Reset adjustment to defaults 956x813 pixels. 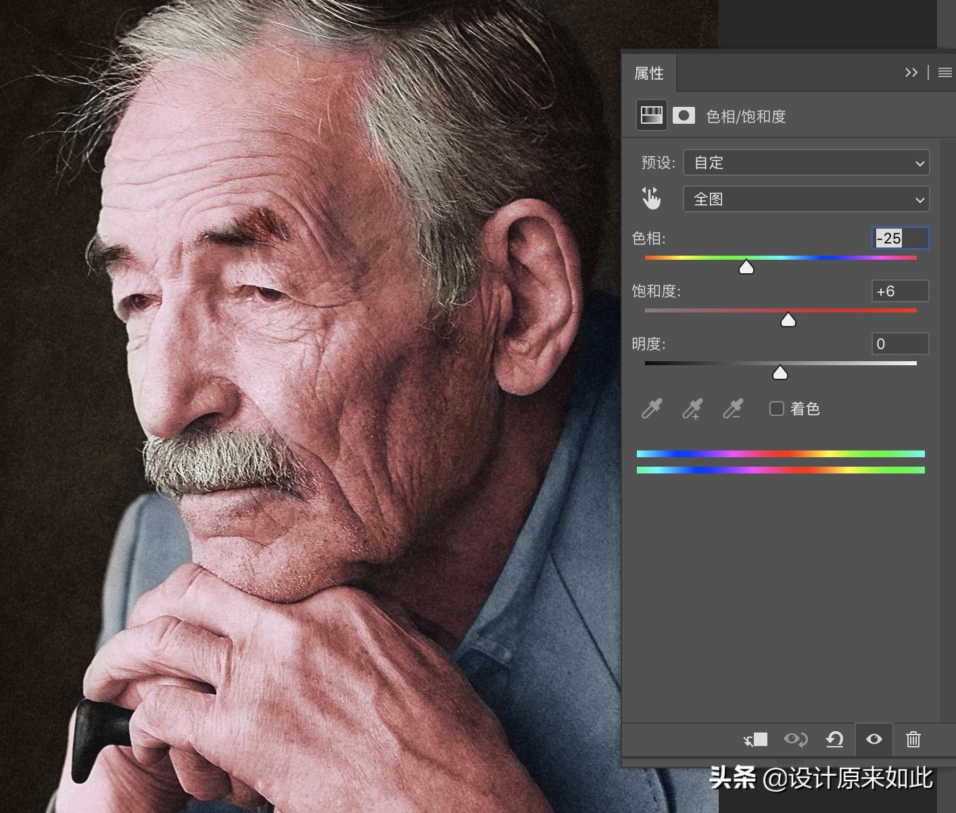coord(834,739)
